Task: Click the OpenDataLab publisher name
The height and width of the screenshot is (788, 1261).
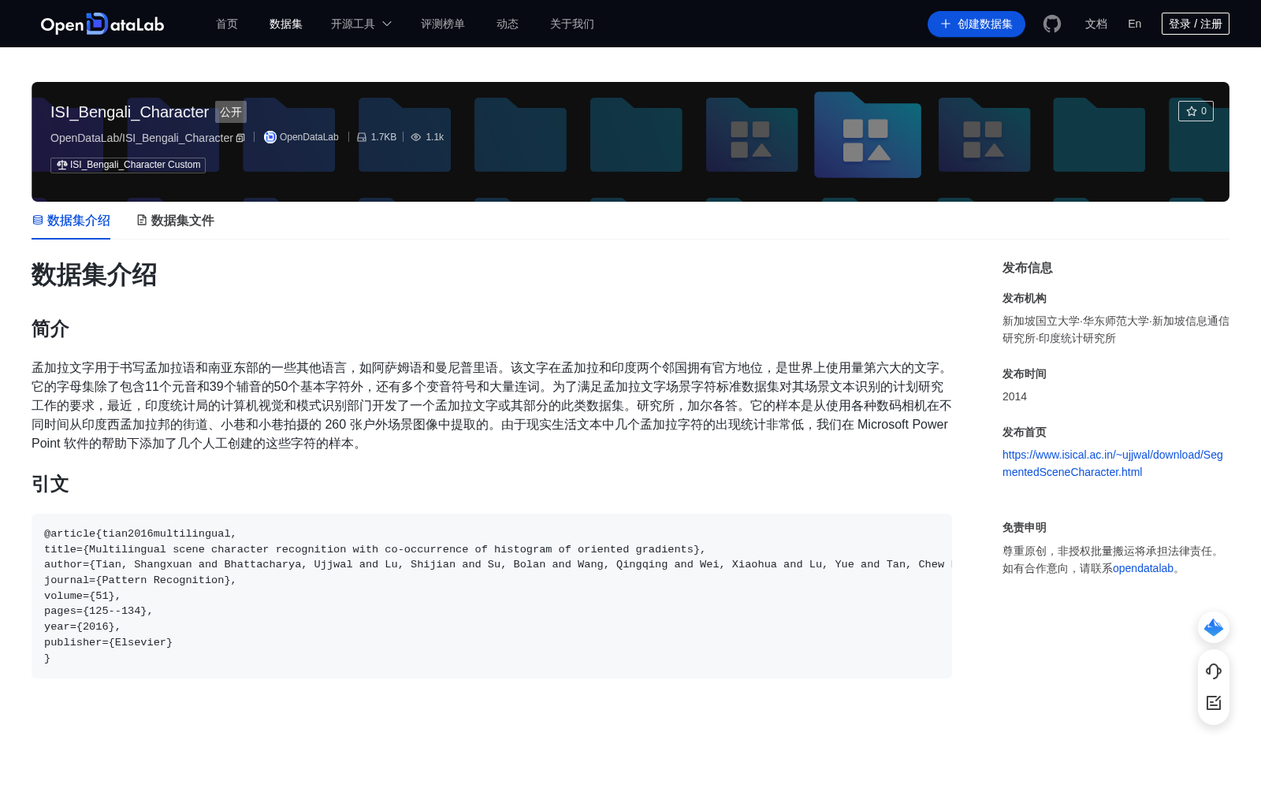Action: click(x=309, y=137)
